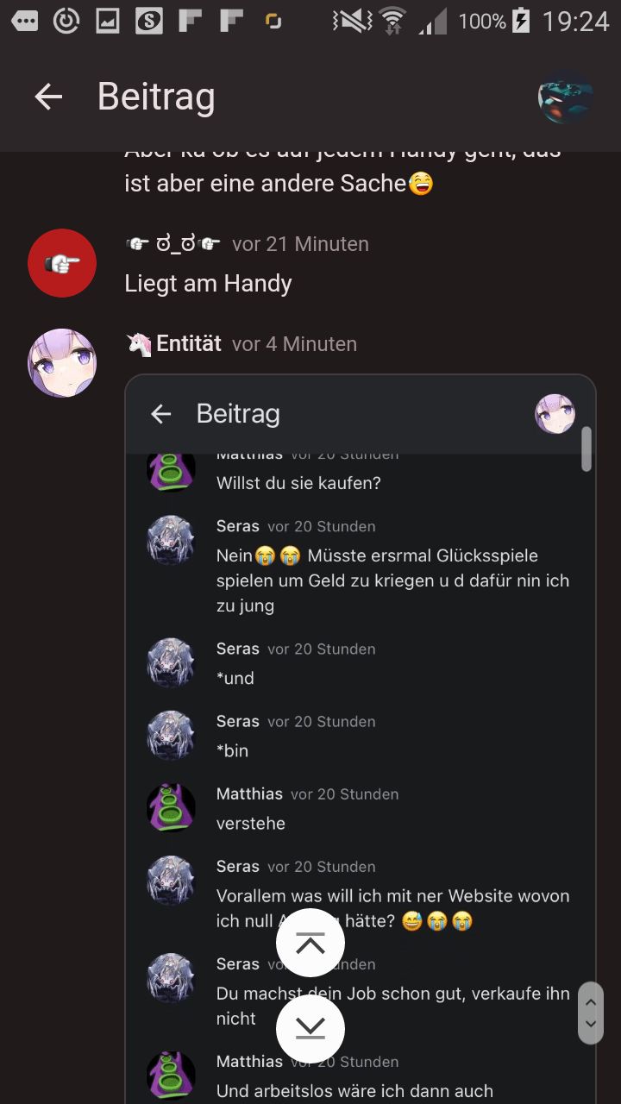The width and height of the screenshot is (621, 1104).
Task: Tap the 'vor 4 Minuten' timestamp
Action: pyautogui.click(x=294, y=344)
